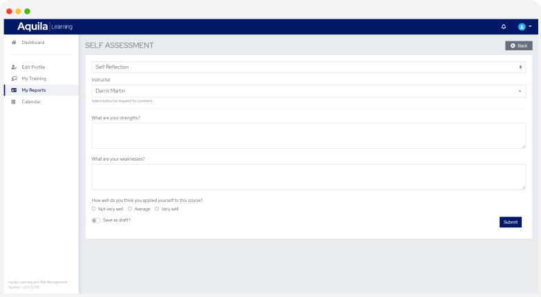Pick the 'Very well' radio option

(157, 209)
